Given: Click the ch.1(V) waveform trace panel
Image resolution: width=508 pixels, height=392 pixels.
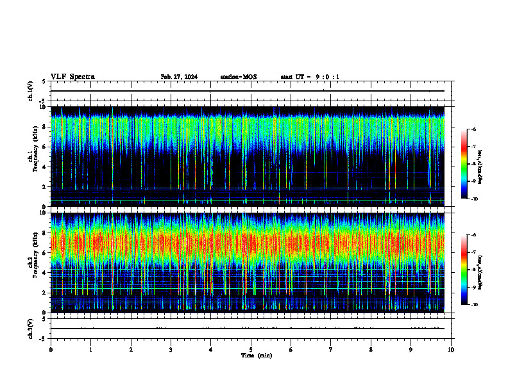Looking at the screenshot, I should [x=251, y=91].
